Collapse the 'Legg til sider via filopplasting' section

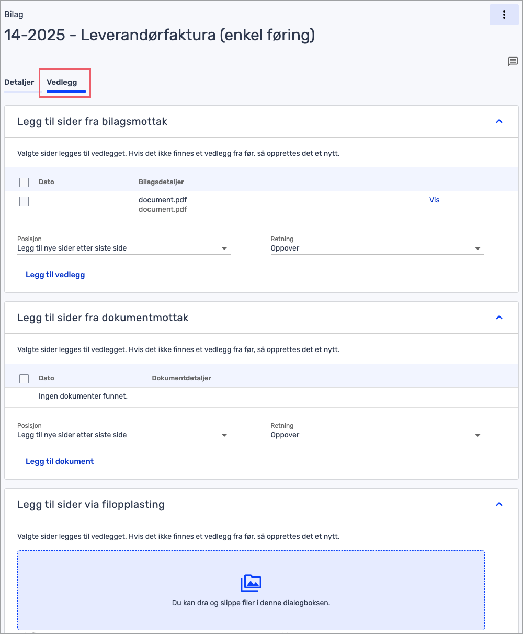point(499,504)
